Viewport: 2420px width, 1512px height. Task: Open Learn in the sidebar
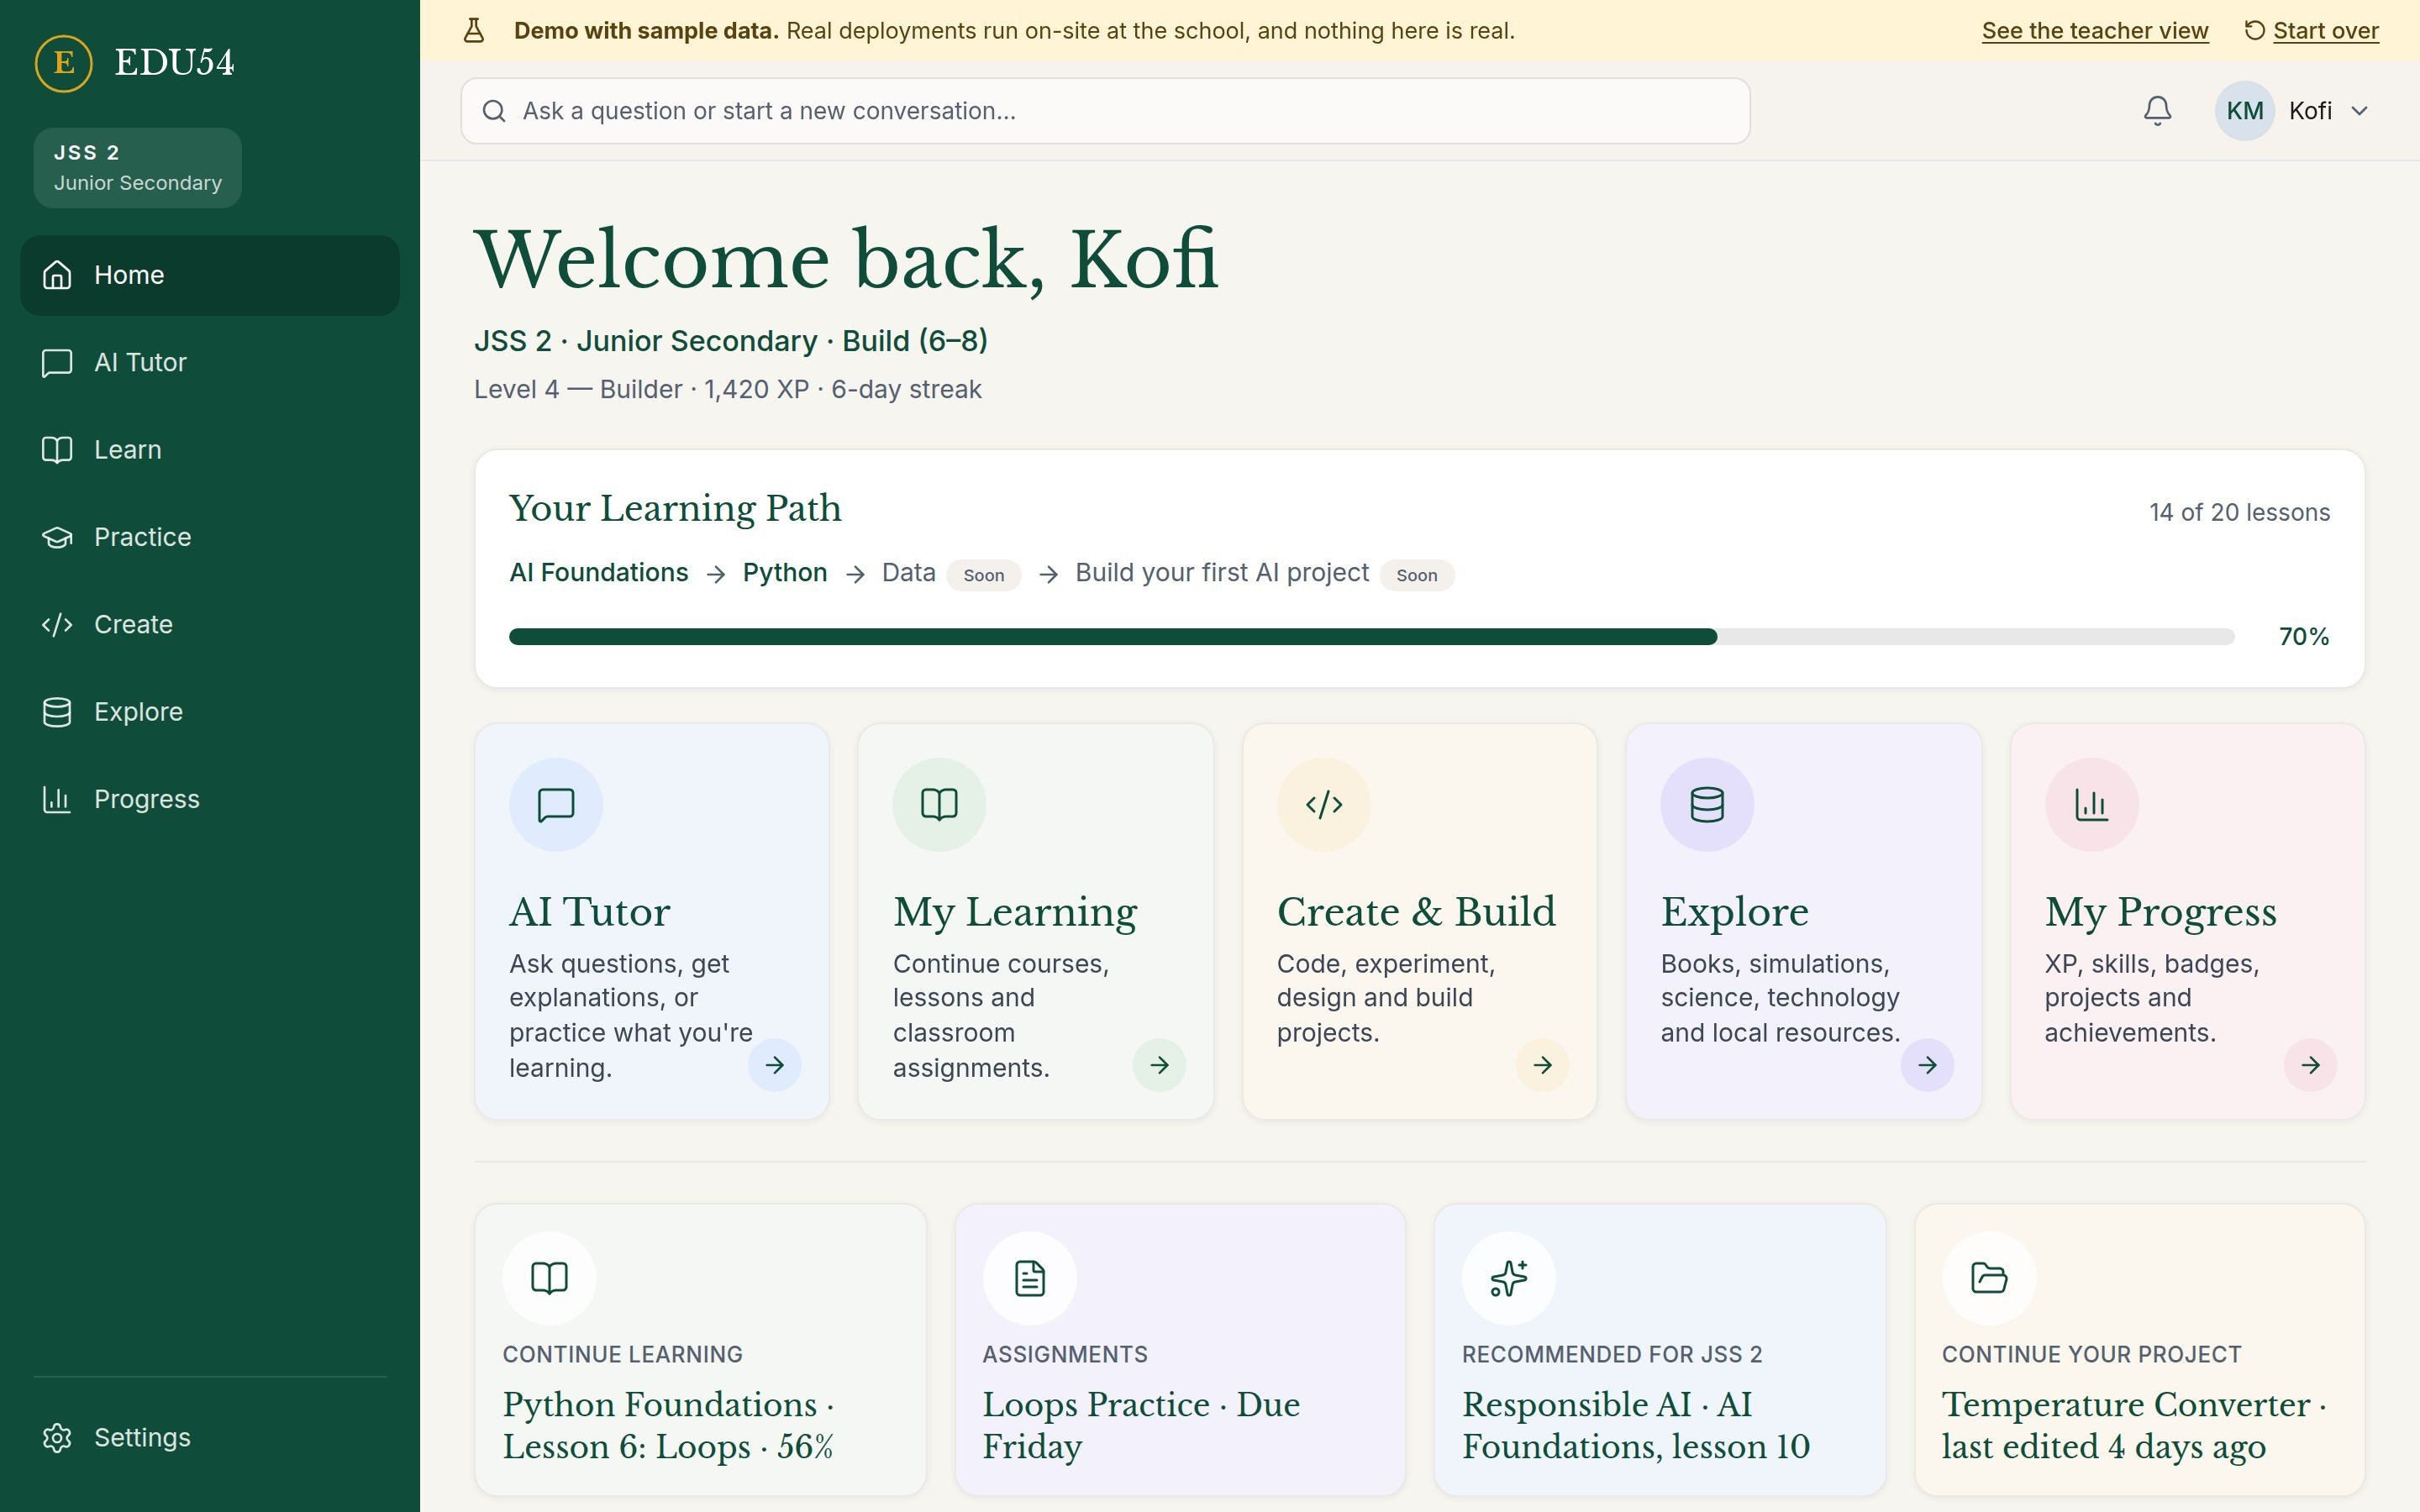[x=210, y=450]
